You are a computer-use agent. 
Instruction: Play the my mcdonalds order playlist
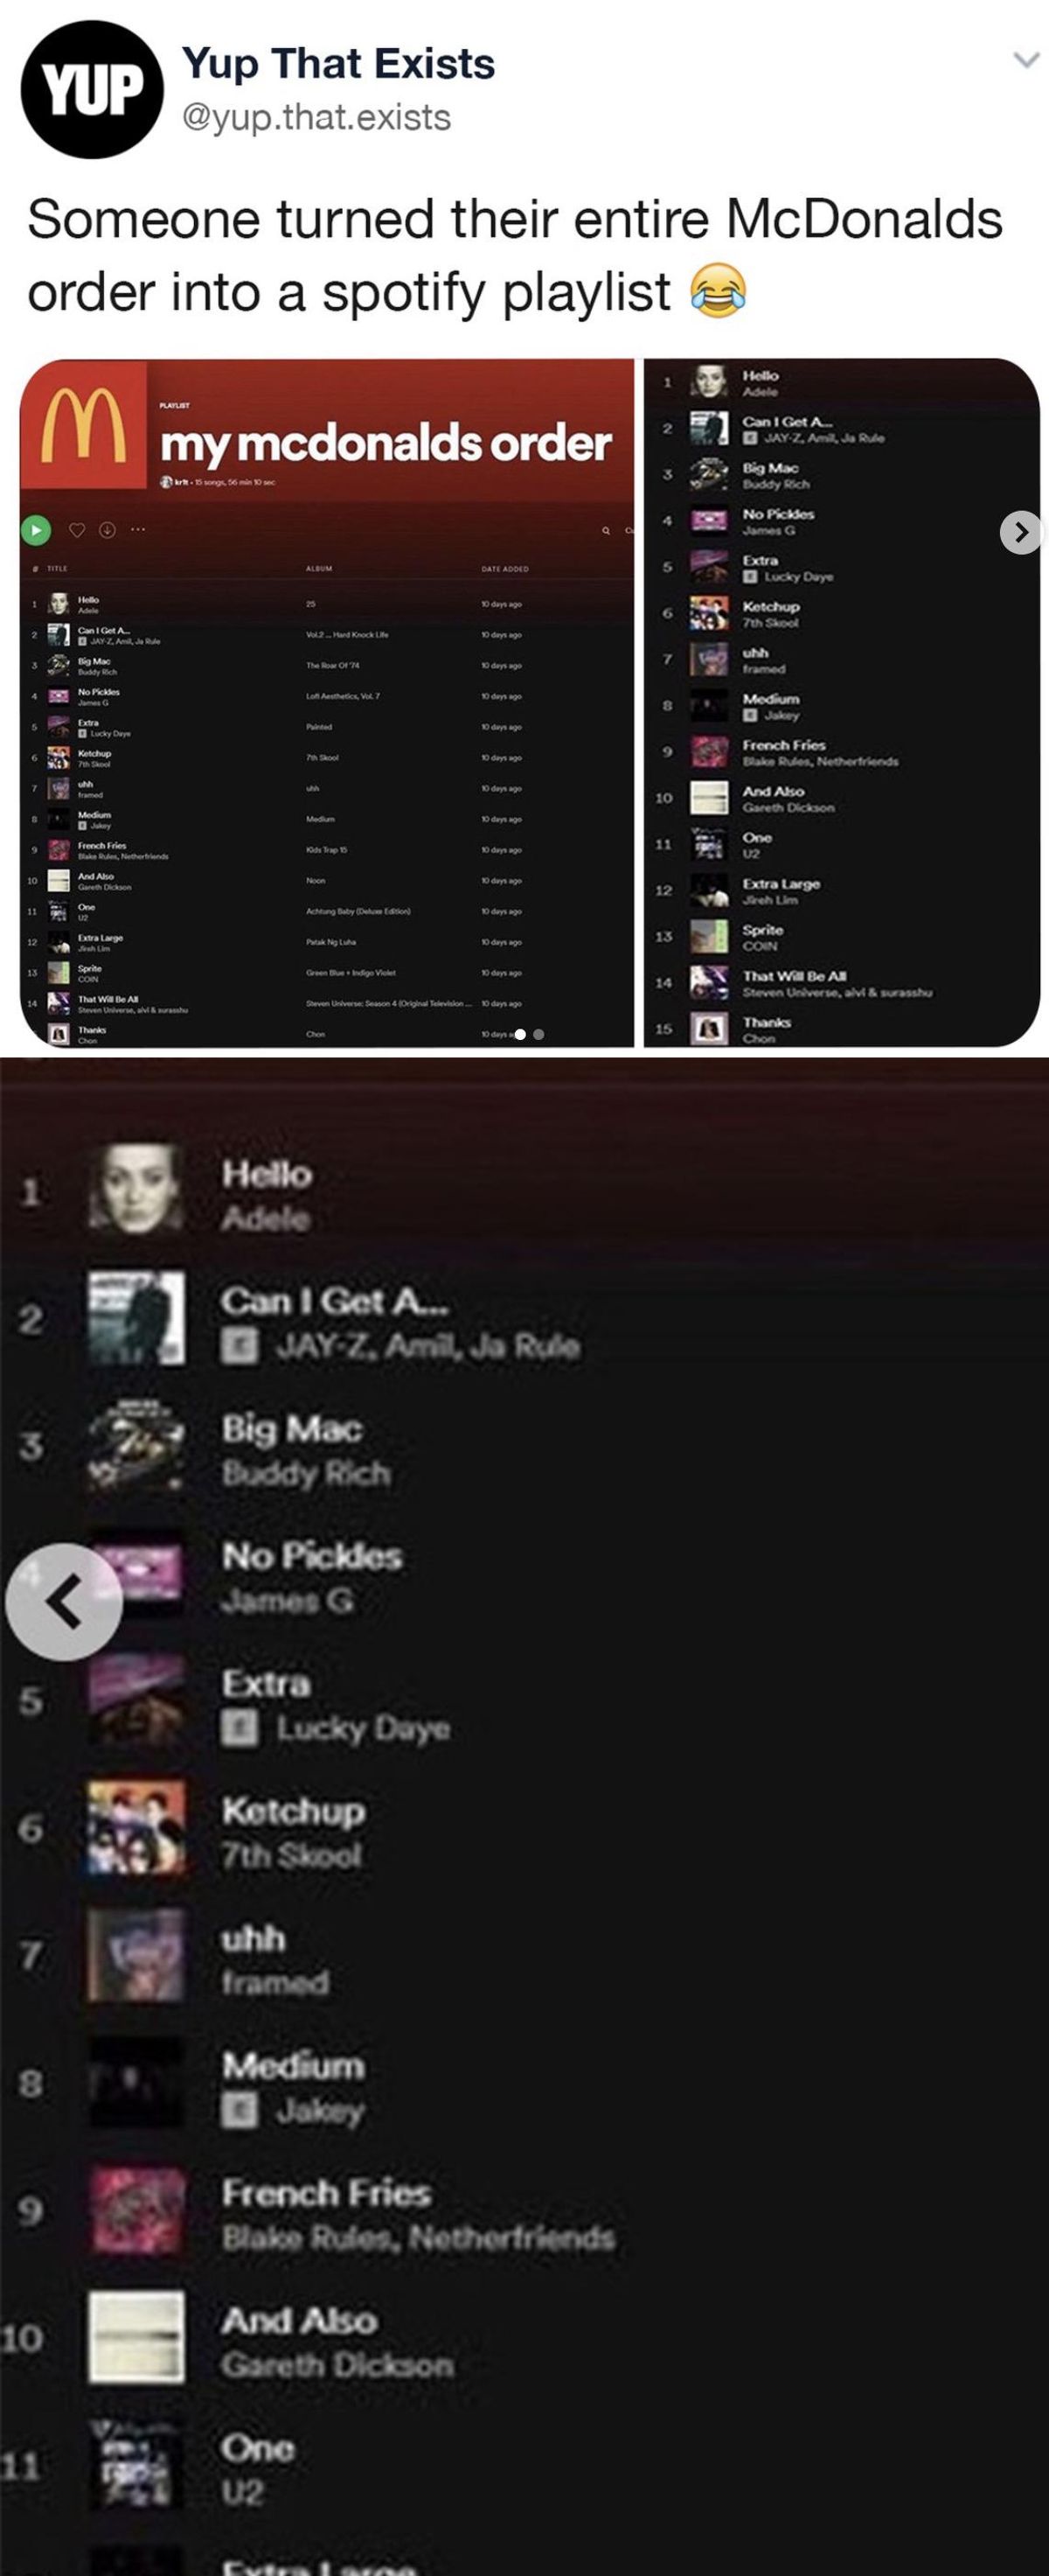click(x=35, y=529)
